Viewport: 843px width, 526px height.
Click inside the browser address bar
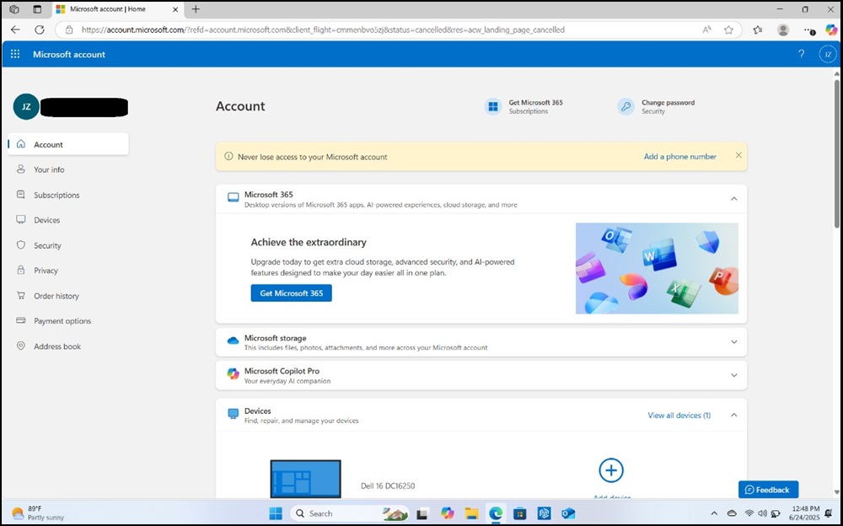(x=337, y=29)
